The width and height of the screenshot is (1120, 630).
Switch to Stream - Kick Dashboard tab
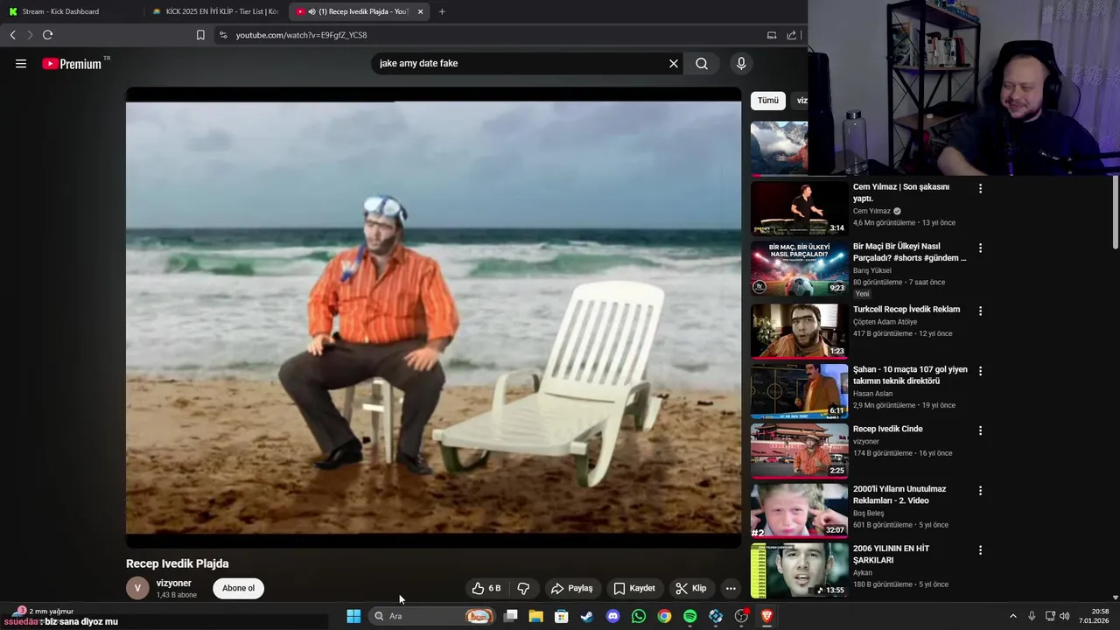pos(70,11)
